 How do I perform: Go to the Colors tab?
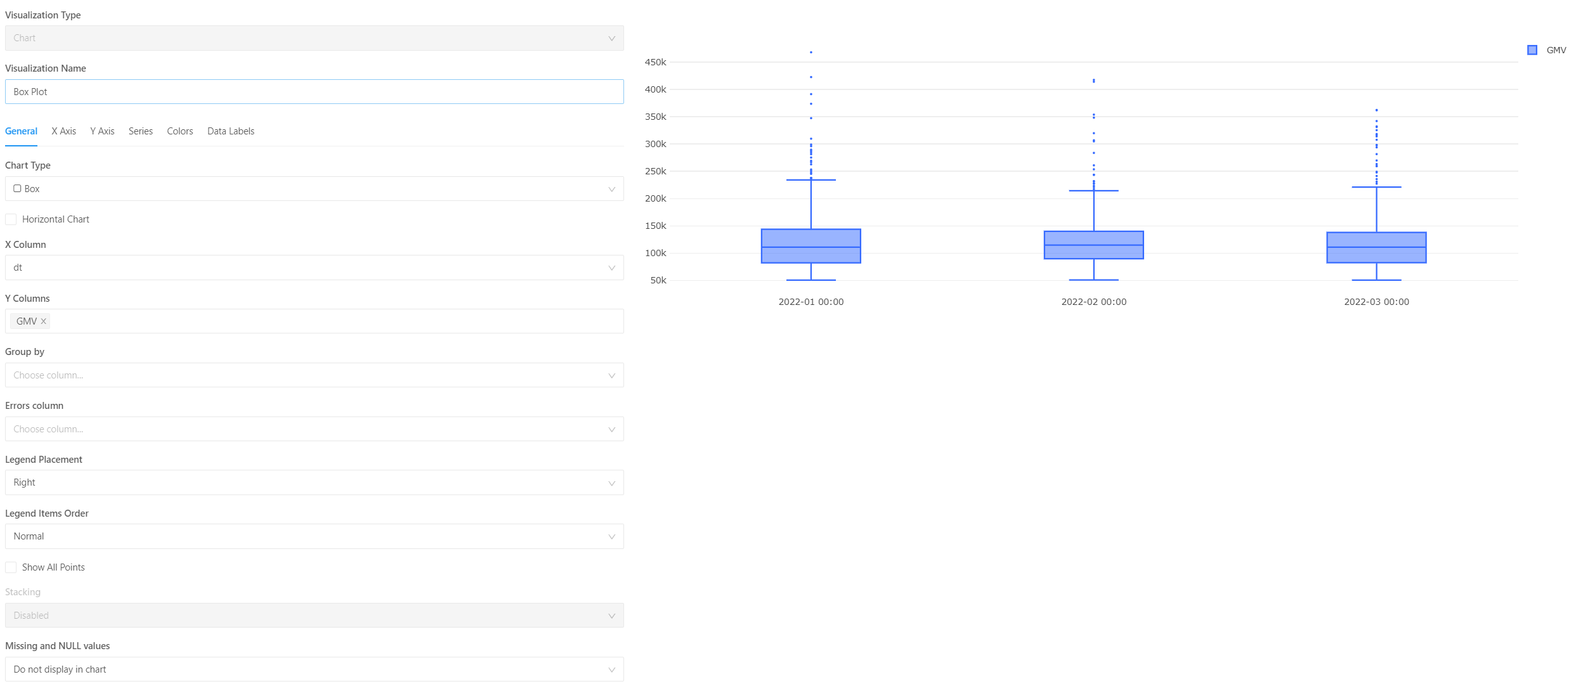[x=179, y=131]
